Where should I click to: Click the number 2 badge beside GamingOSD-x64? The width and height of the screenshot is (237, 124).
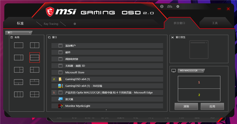point(54,79)
